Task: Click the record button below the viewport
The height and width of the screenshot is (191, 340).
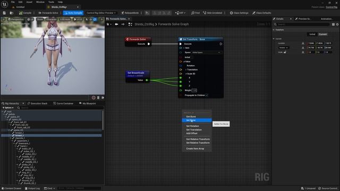Action: [93, 98]
